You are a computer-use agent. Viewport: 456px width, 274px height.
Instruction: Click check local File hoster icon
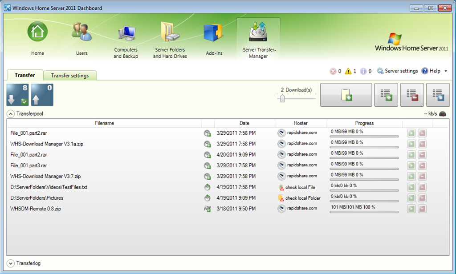tap(281, 187)
